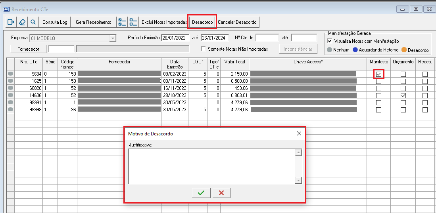Click the red X cancel button
The image size is (436, 213).
[221, 193]
